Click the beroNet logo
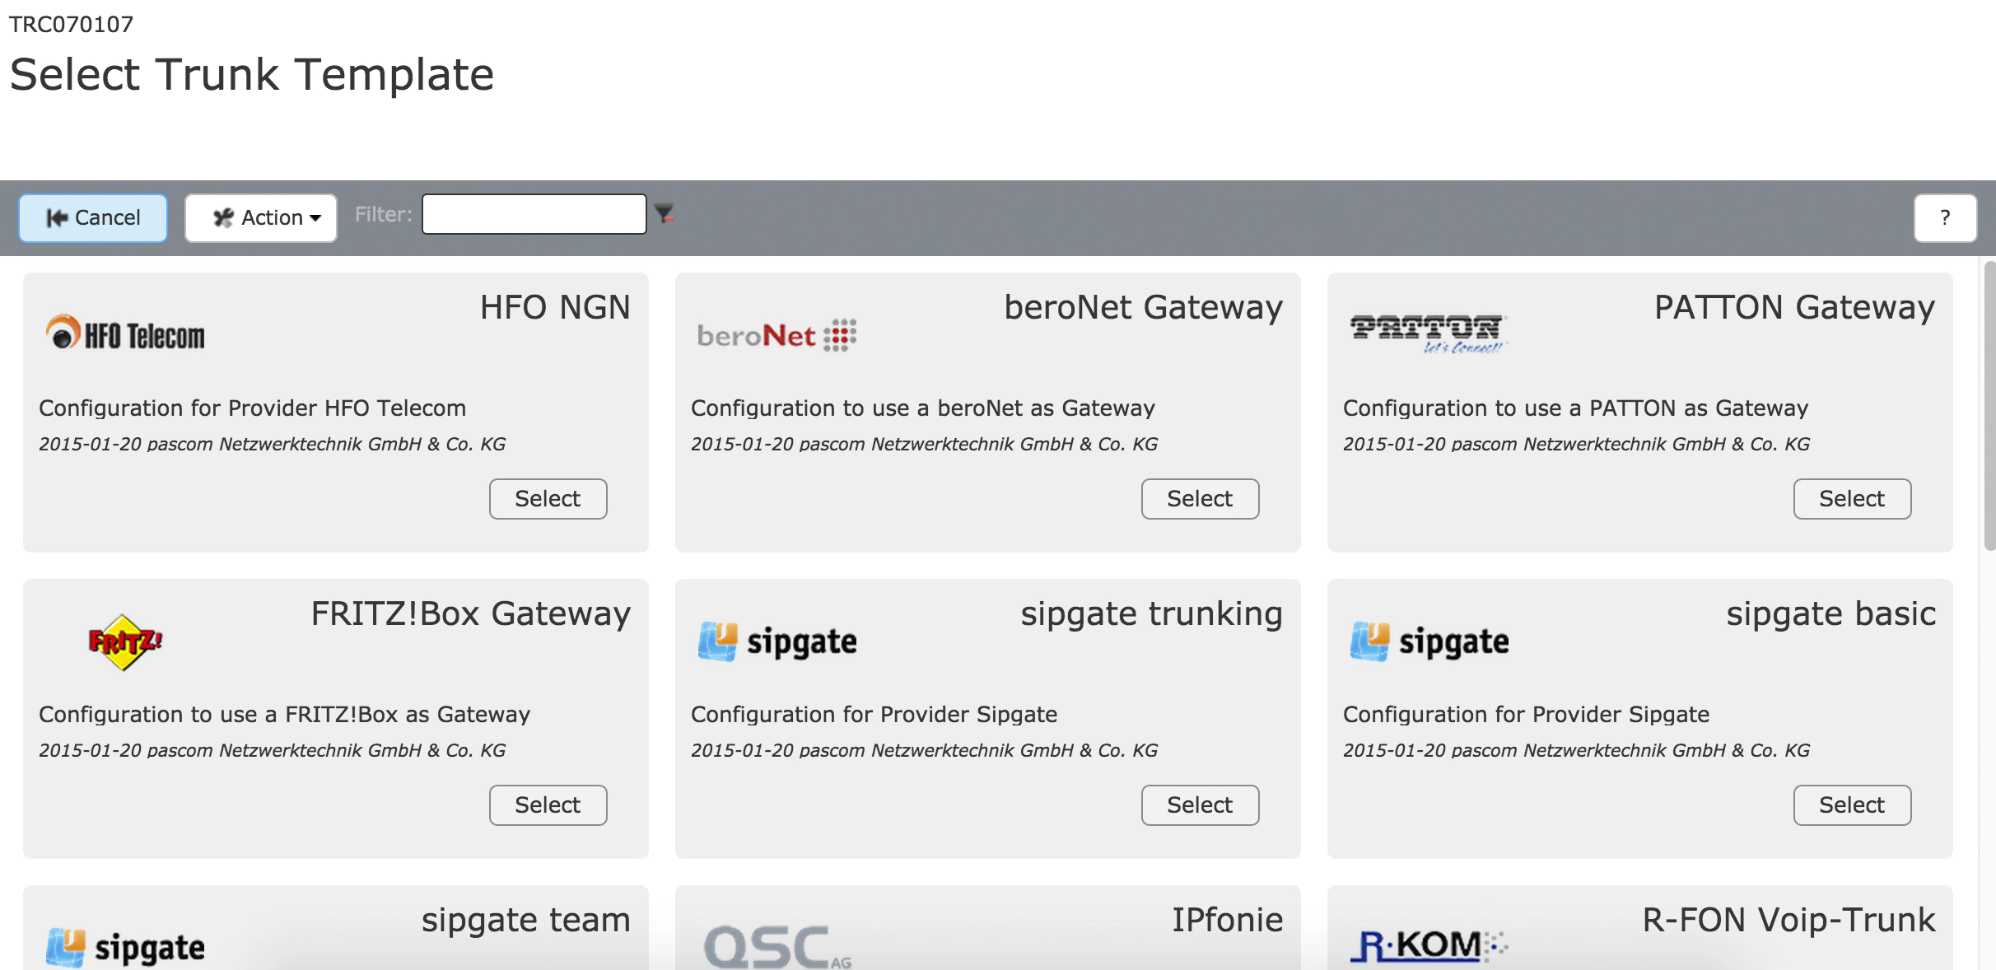 (777, 335)
